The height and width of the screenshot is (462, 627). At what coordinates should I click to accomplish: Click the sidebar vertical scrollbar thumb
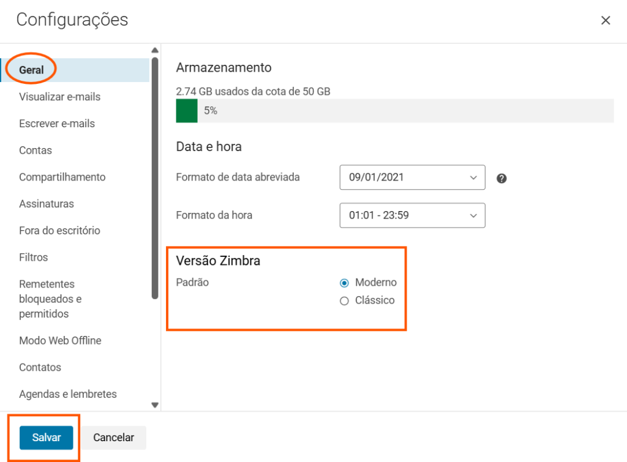155,177
